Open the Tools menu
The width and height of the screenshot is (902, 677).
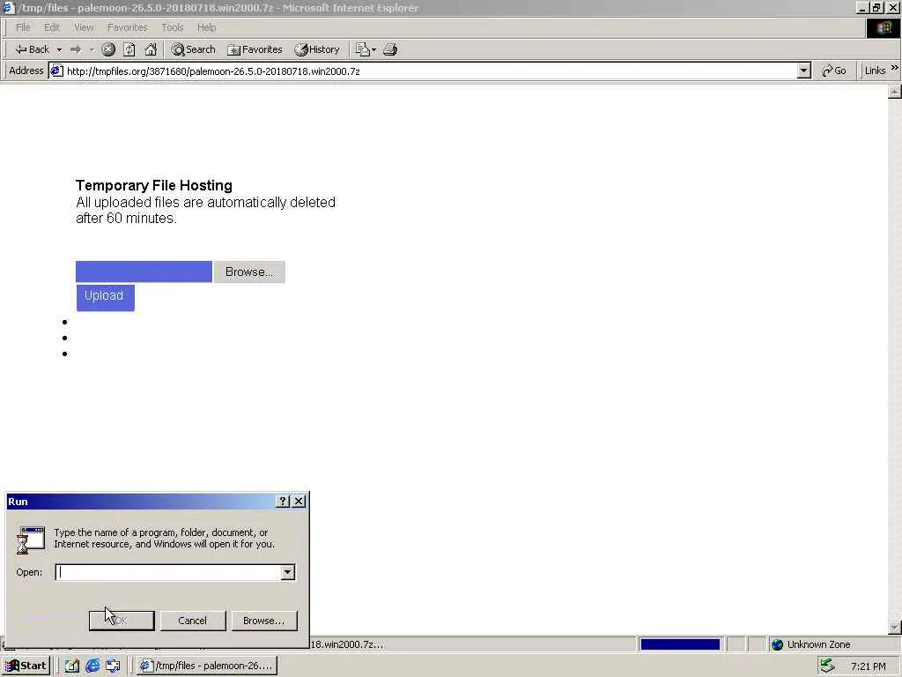point(172,27)
